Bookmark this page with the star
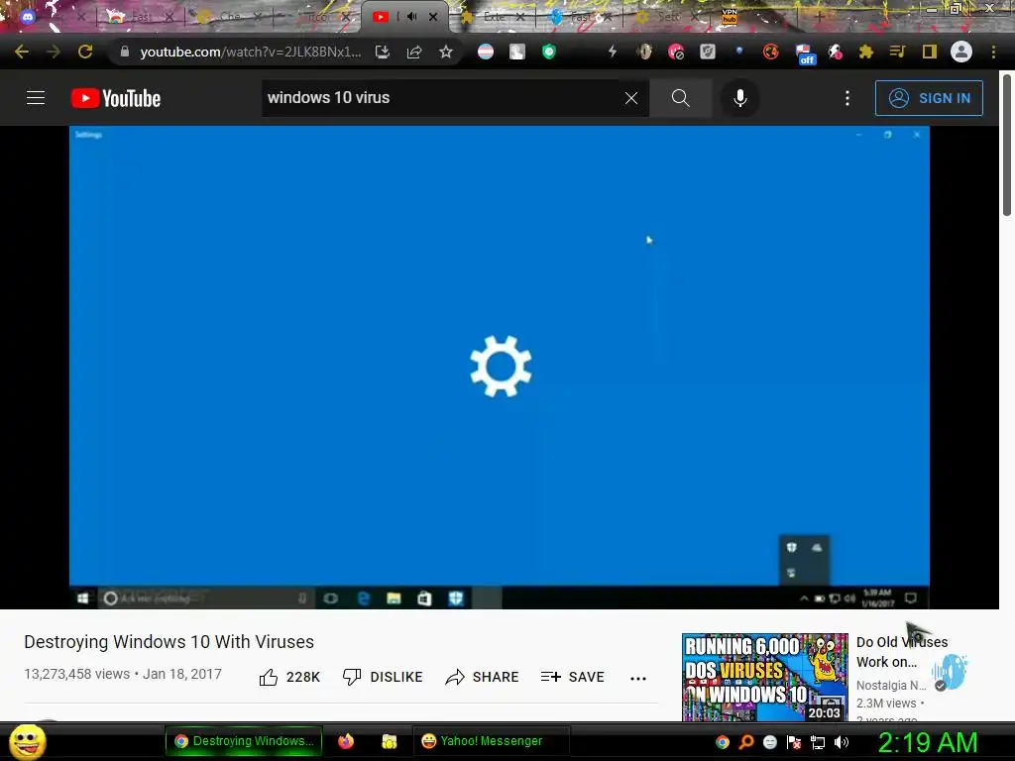The width and height of the screenshot is (1015, 761). click(x=446, y=52)
